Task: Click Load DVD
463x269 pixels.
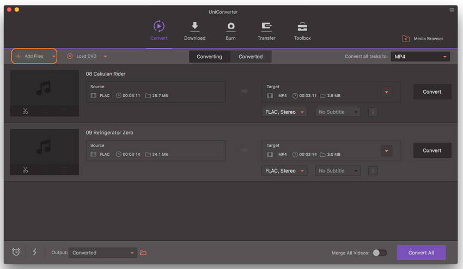Action: [x=82, y=56]
